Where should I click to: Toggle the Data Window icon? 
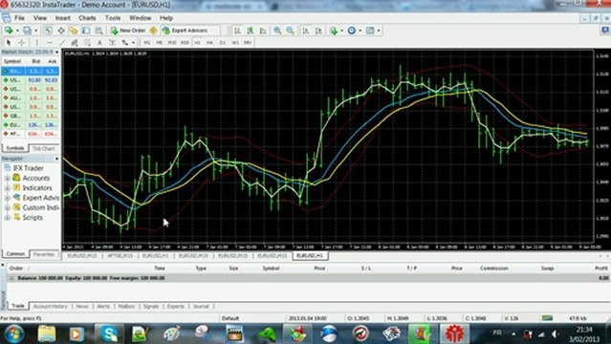tap(61, 31)
